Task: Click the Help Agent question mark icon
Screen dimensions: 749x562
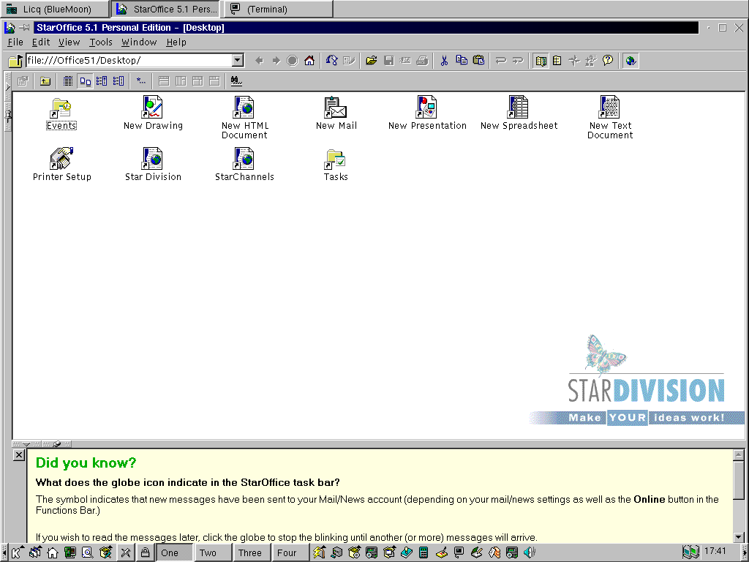Action: 608,61
